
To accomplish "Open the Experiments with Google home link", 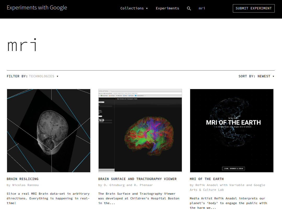I will (37, 8).
